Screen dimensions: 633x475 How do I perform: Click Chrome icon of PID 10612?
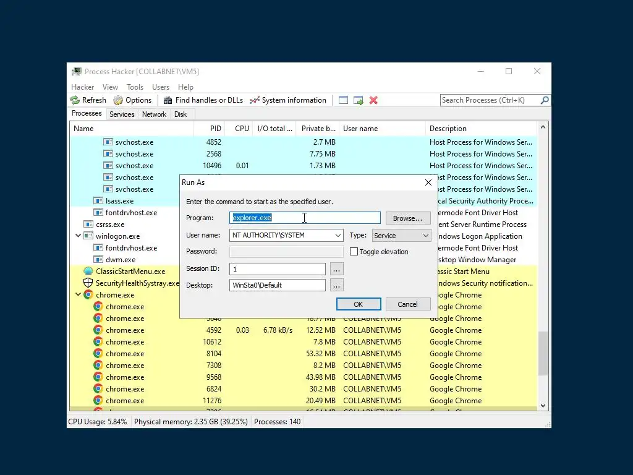98,341
